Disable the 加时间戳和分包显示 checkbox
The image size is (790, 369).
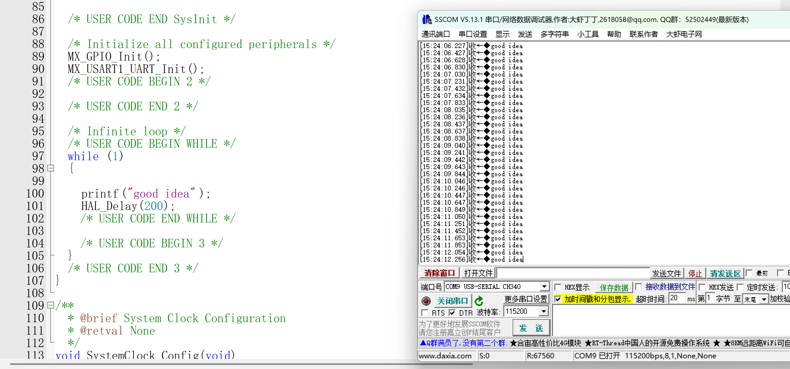[558, 299]
